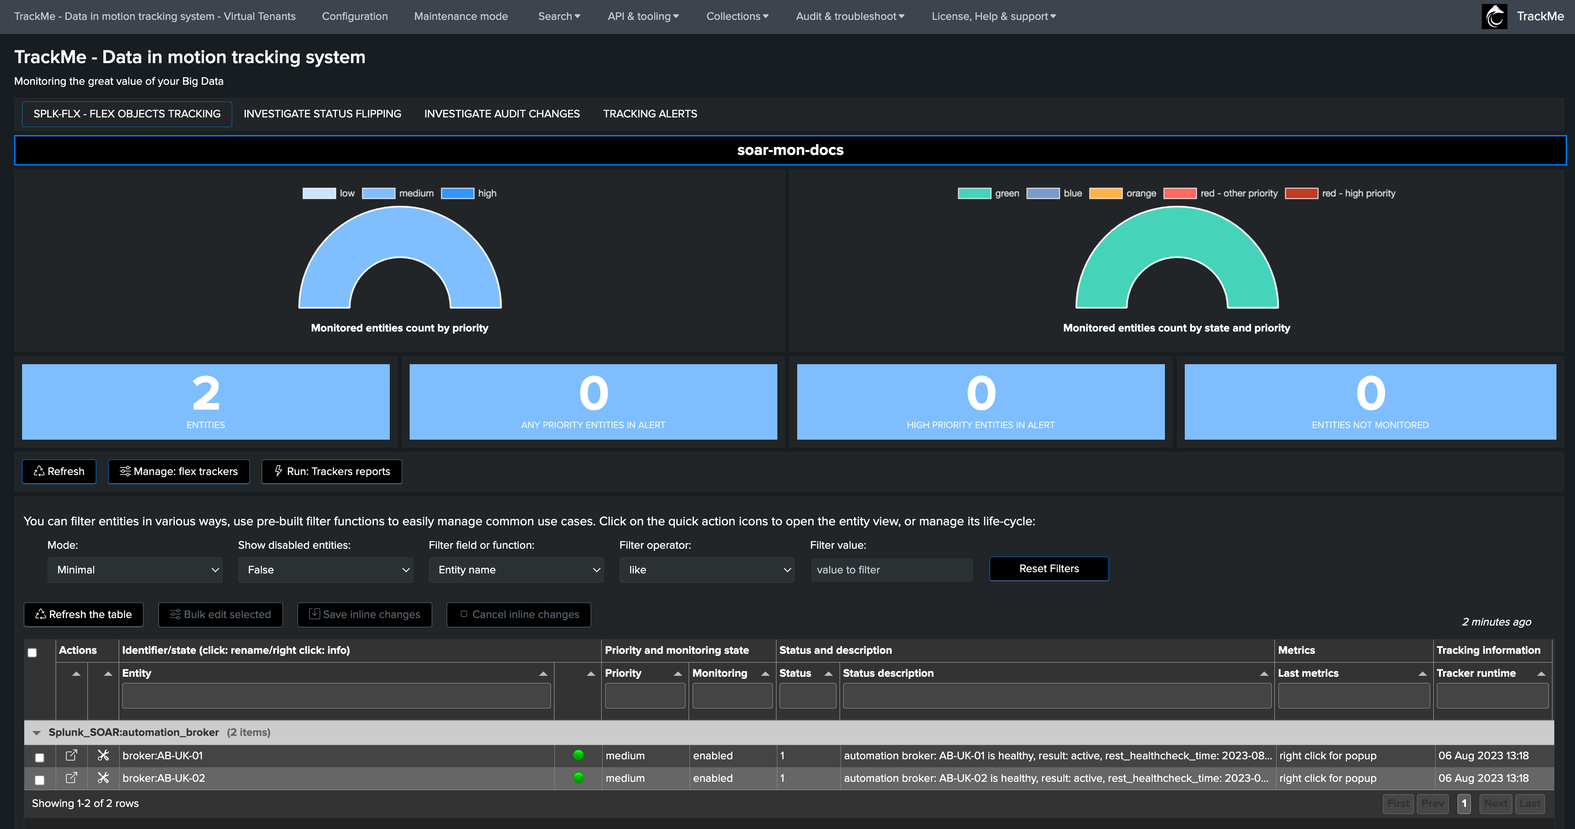Image resolution: width=1575 pixels, height=829 pixels.
Task: Click the Filter value input field
Action: click(x=892, y=570)
